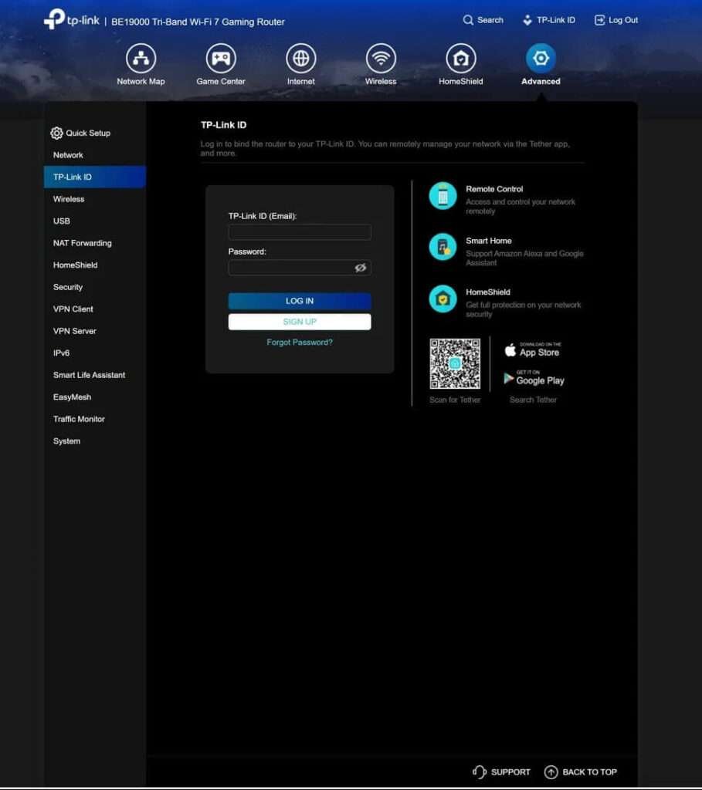The image size is (702, 790).
Task: Open IPv6 in the sidebar
Action: [95, 353]
